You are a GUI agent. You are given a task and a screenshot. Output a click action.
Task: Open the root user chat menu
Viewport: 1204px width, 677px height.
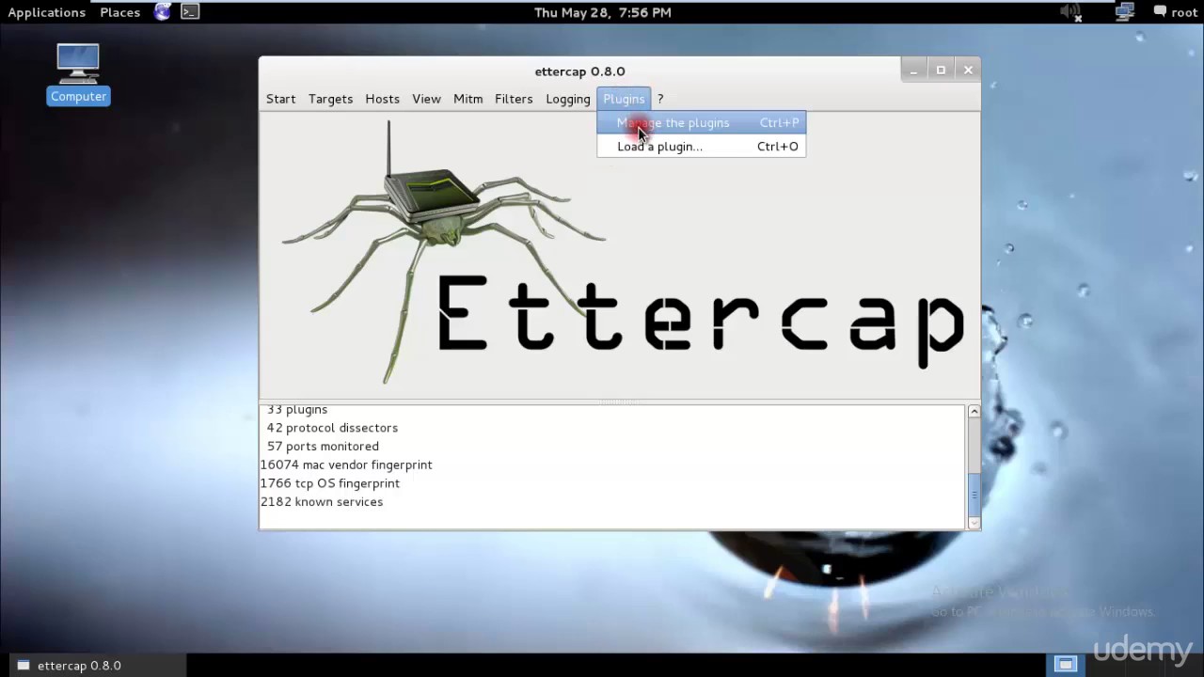pyautogui.click(x=1175, y=12)
